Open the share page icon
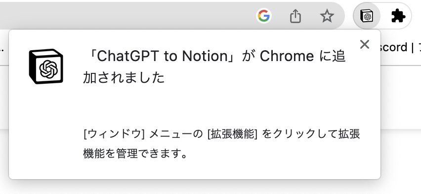421x194 pixels. [295, 16]
